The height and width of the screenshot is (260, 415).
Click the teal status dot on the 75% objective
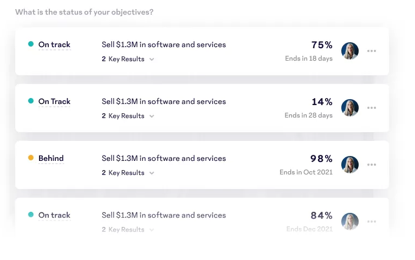(x=31, y=44)
